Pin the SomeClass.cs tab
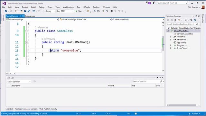Screen dimensions: 206x116 (x=20, y=16)
